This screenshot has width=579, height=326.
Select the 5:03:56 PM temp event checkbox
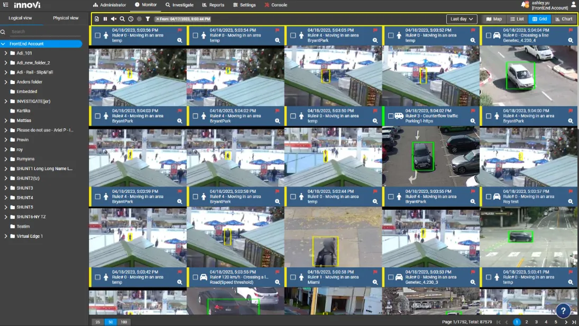click(x=97, y=35)
